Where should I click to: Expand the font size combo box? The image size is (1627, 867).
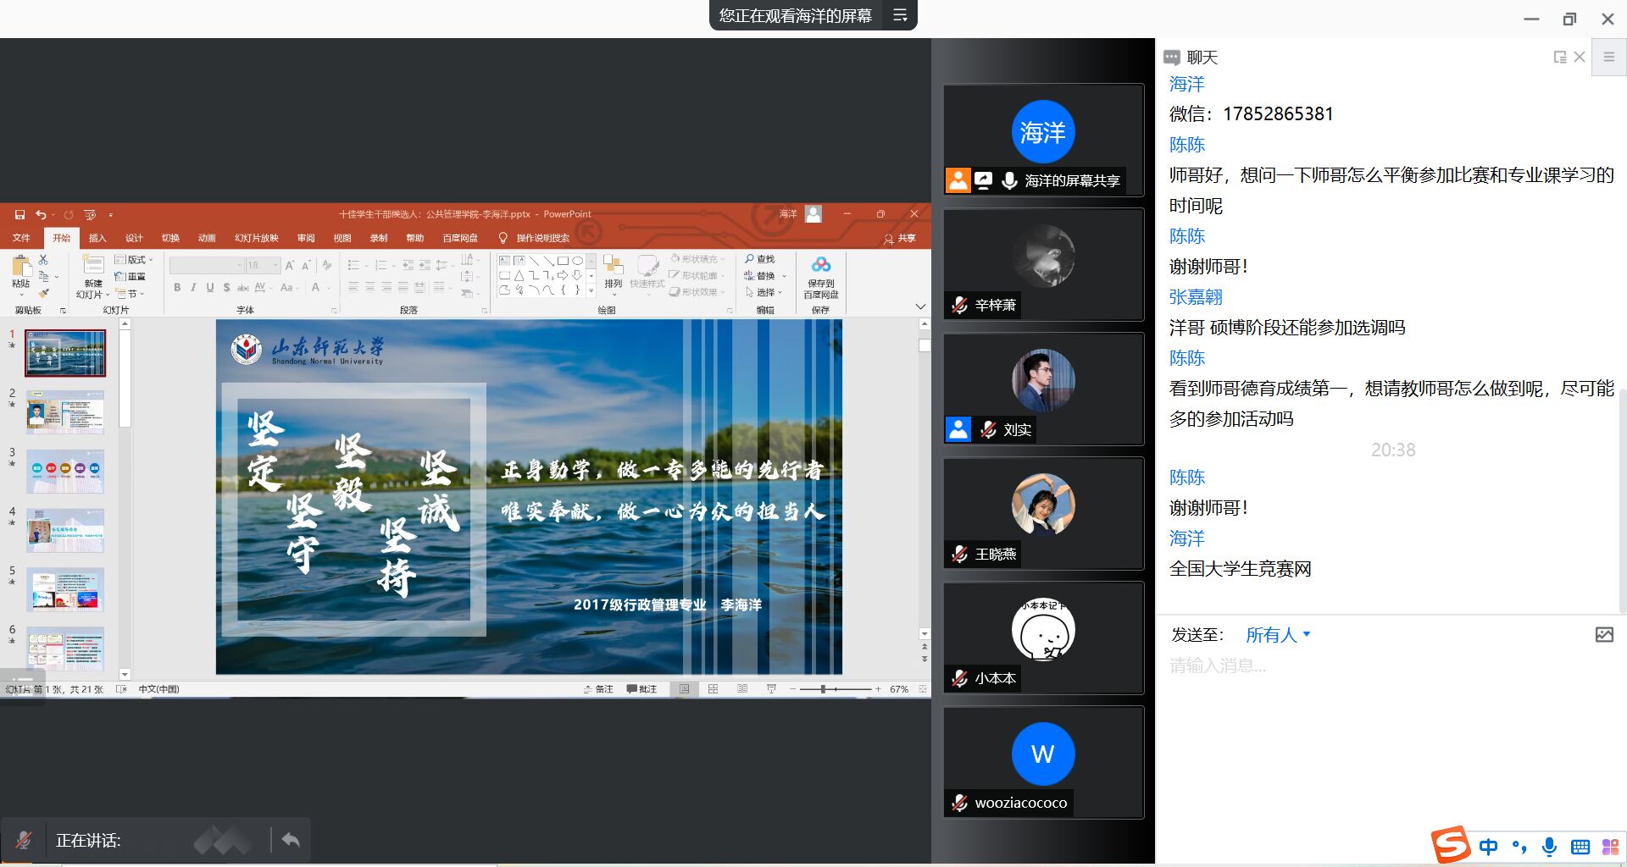click(x=275, y=266)
